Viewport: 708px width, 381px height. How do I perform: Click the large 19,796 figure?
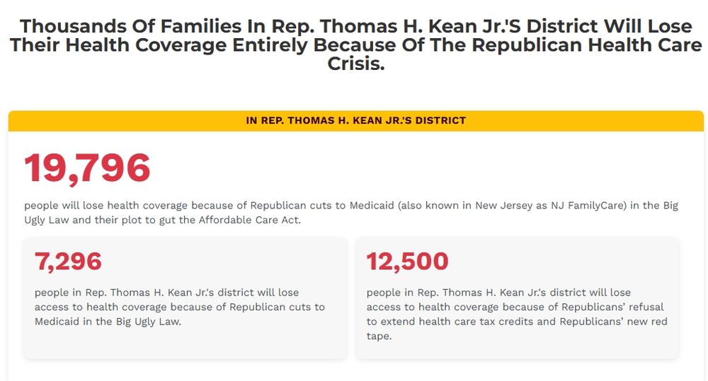coord(87,168)
